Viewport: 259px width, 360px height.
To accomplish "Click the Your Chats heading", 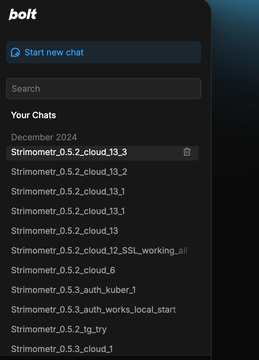I will pos(34,115).
